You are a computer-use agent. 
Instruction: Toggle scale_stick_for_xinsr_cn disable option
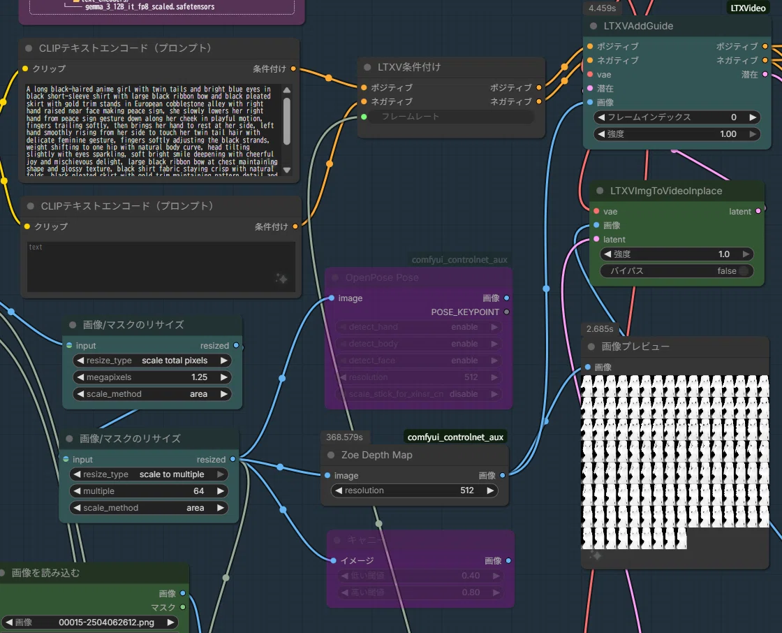pyautogui.click(x=418, y=394)
